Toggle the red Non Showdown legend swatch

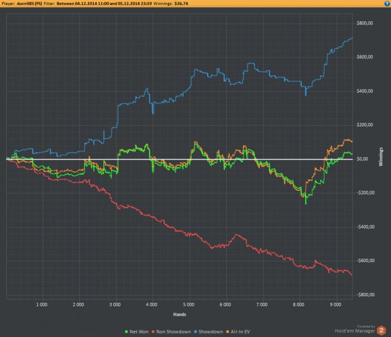[154, 332]
